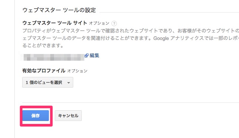Click the left vertical panel border line

(15, 69)
